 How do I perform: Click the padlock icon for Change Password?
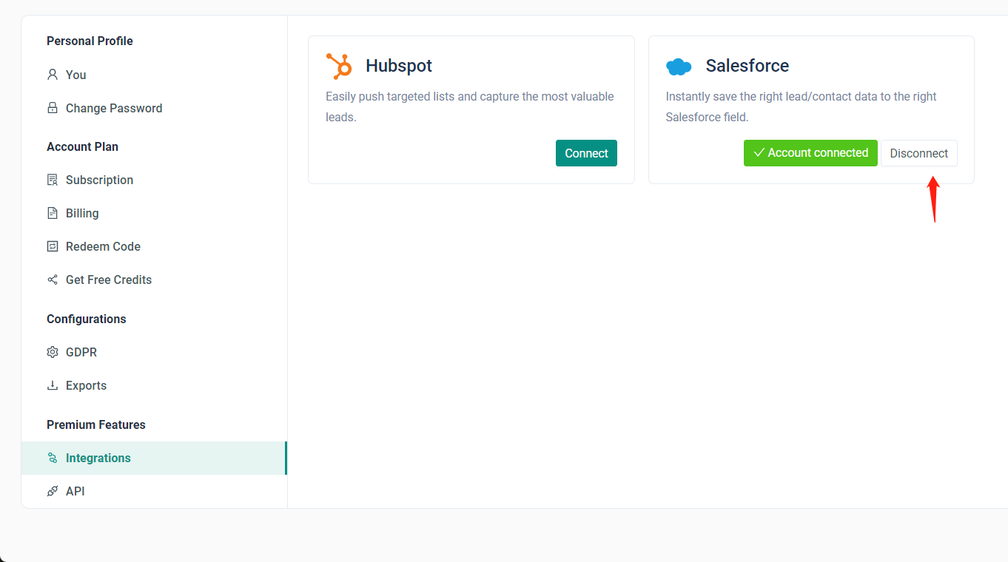coord(53,108)
